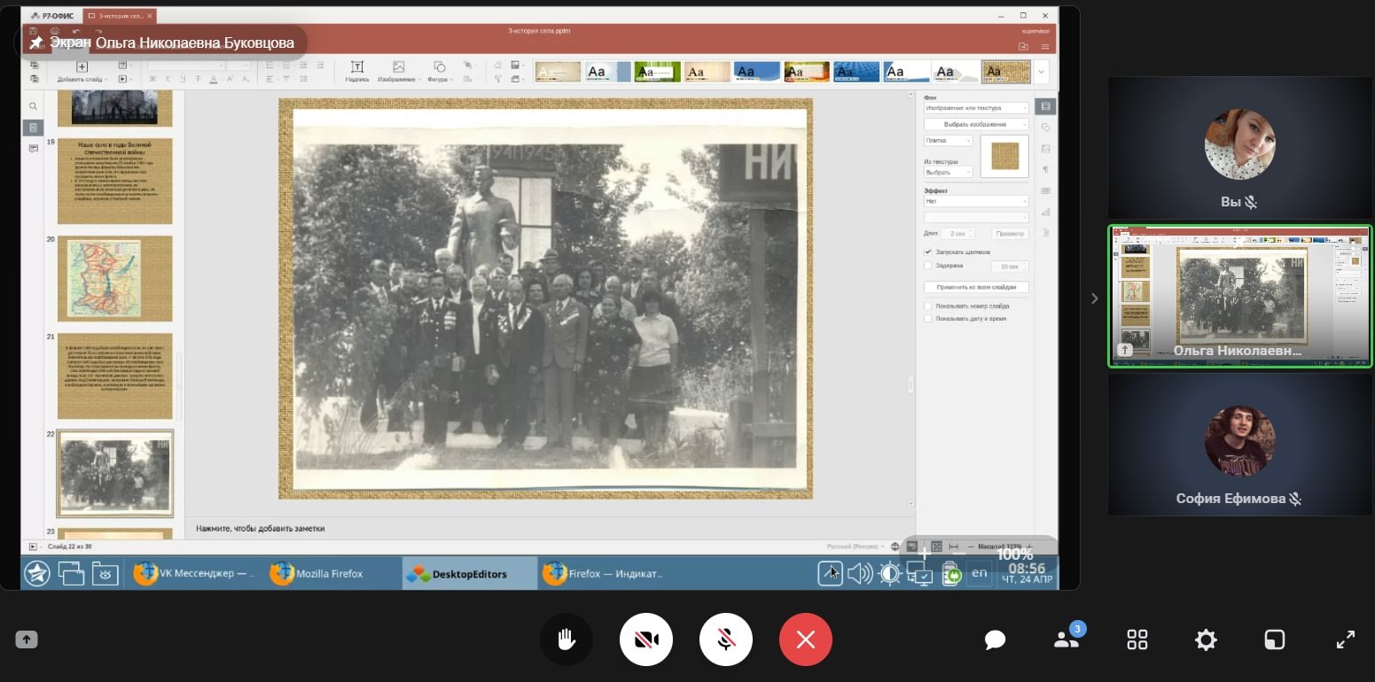Click the 'Просмотр' preview button
1375x682 pixels.
[x=1010, y=234]
